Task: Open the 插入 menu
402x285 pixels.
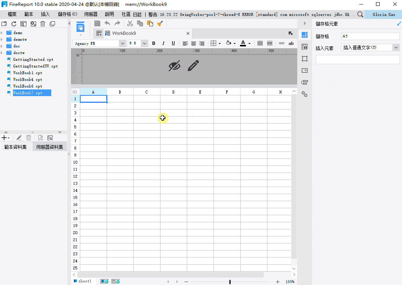Action: click(x=45, y=14)
